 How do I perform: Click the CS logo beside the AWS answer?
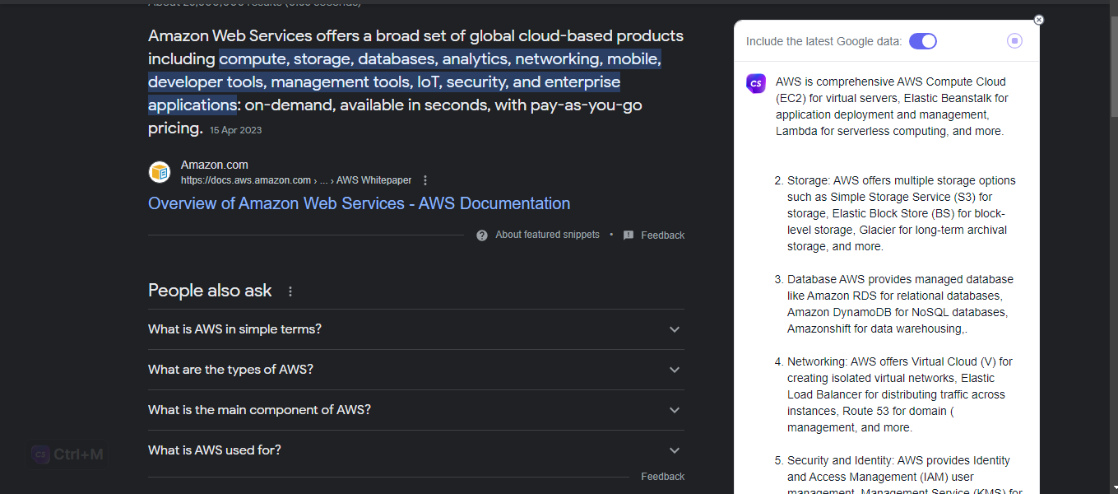pos(756,83)
